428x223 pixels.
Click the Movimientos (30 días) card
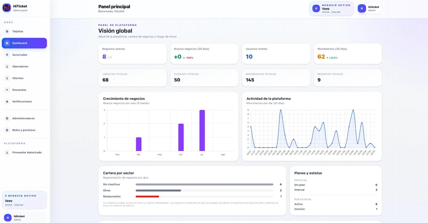348,54
